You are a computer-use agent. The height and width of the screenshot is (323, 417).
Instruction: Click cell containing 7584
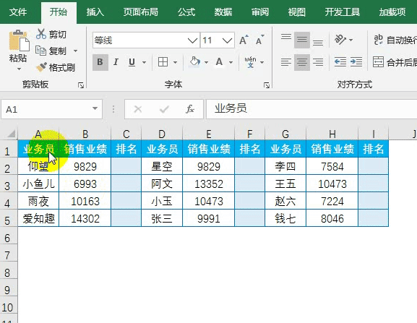[x=332, y=166]
